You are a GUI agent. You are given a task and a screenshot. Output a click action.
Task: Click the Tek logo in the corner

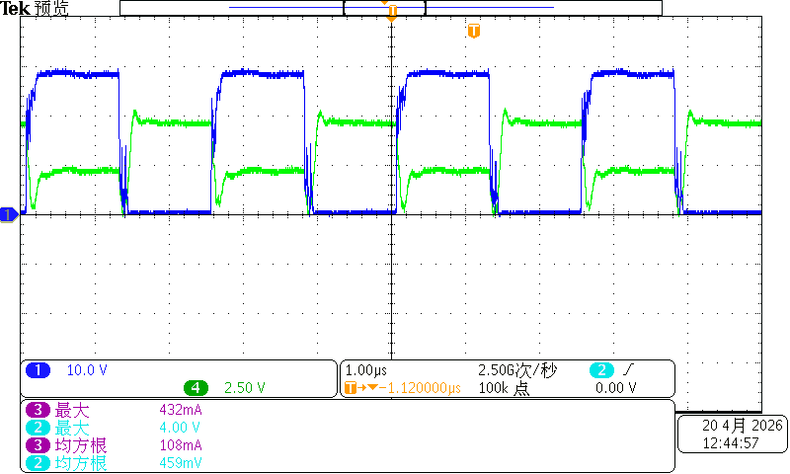(x=15, y=9)
